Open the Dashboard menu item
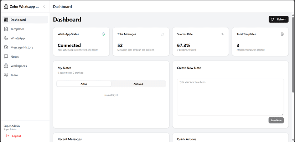Viewport: 295px width, 142px height. click(x=25, y=20)
